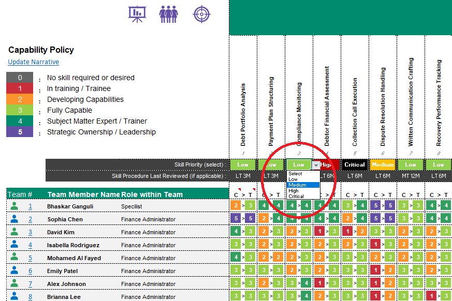Click the target crosshair icon

click(x=201, y=14)
